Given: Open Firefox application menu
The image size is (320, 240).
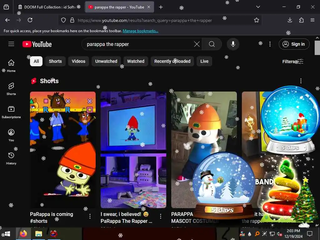Looking at the screenshot, I should (312, 20).
